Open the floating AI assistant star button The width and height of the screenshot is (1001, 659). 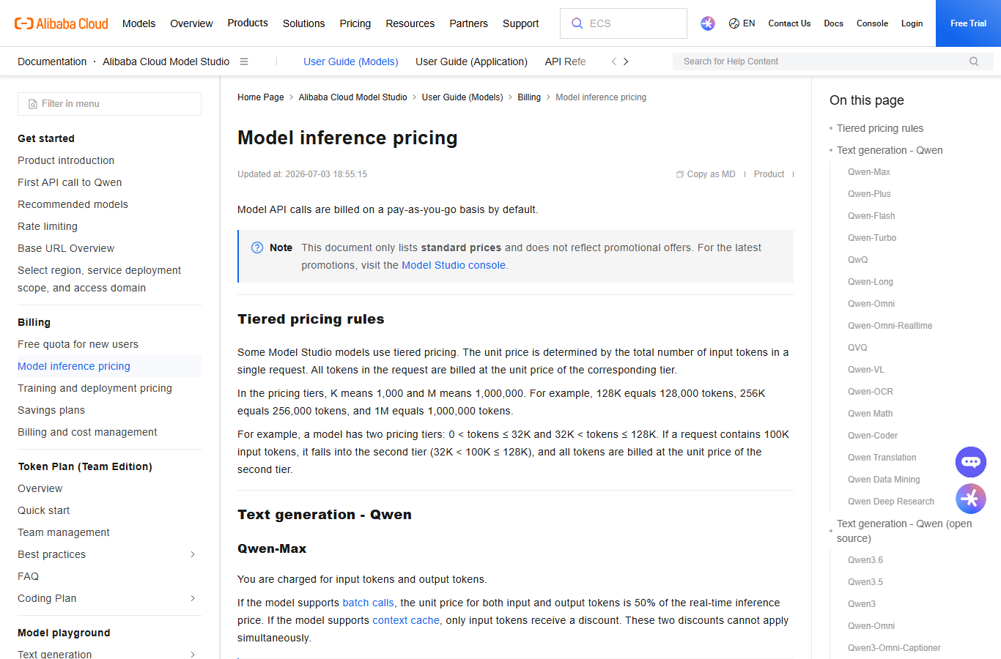pyautogui.click(x=971, y=499)
